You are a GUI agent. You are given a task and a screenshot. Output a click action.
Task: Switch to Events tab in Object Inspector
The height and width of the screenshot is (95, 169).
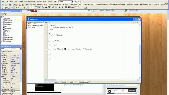pos(10,51)
